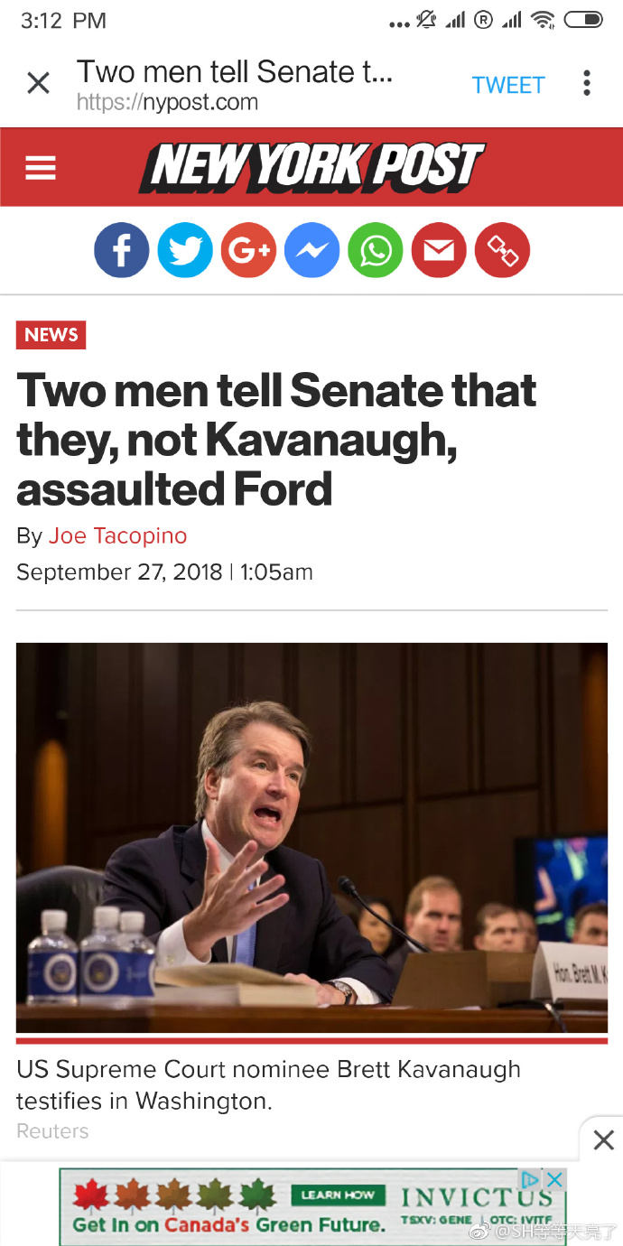Send article via Messenger
623x1246 pixels.
coord(312,250)
